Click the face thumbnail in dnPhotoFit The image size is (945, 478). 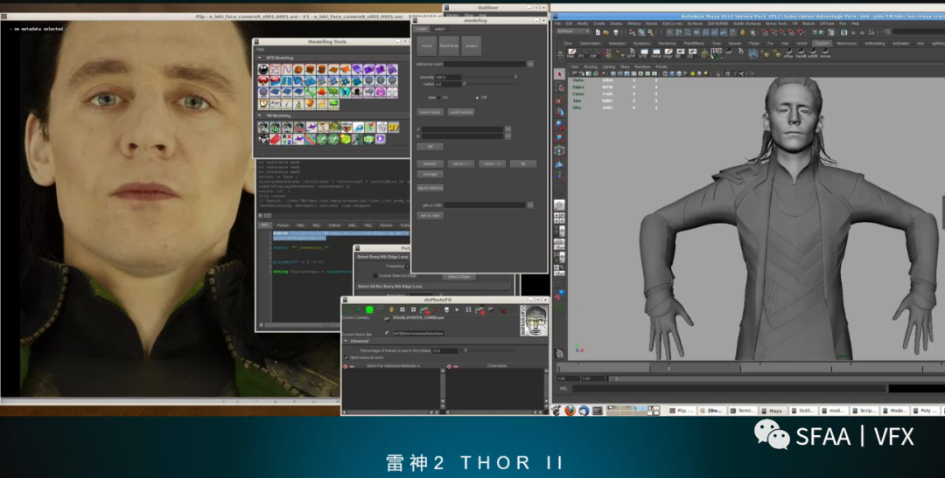pos(535,320)
